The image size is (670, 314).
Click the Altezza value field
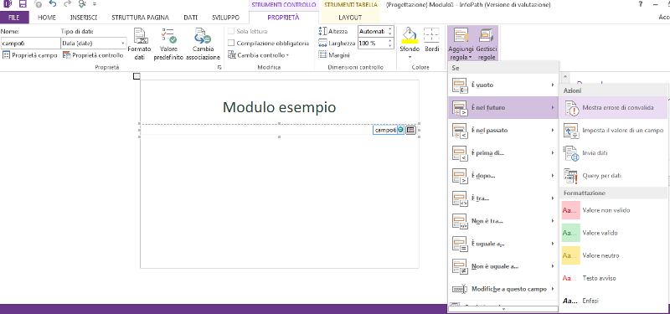coord(372,32)
